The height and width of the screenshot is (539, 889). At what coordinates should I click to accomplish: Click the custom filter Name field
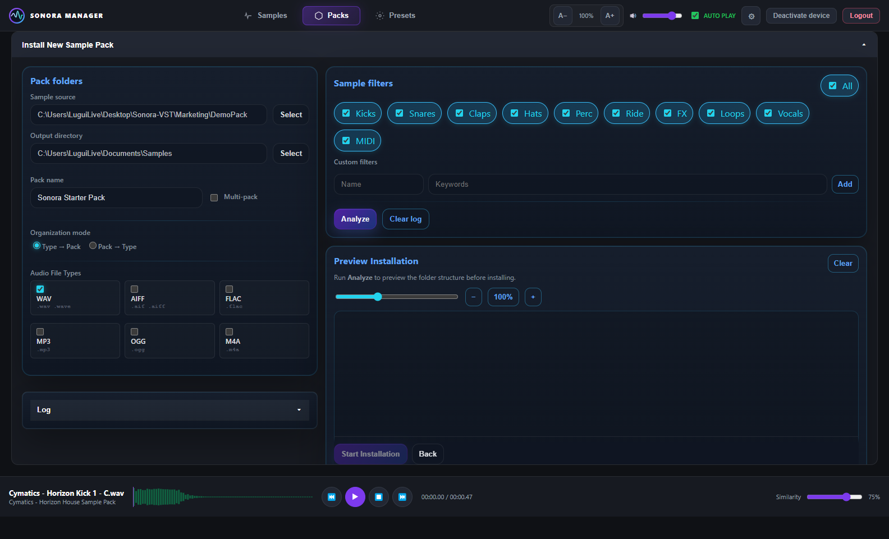[379, 184]
